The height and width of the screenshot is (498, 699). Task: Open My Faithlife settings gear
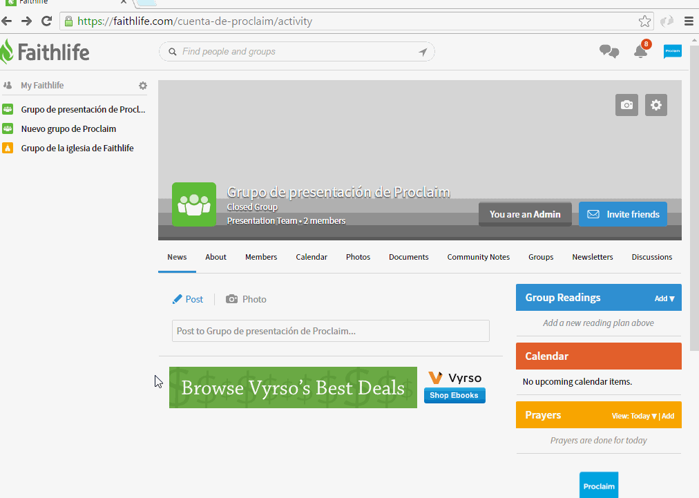coord(143,86)
